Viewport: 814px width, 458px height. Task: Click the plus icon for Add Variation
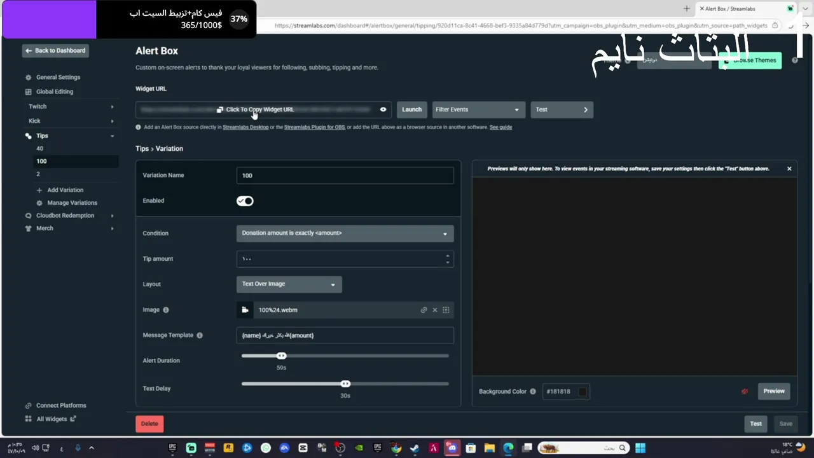coord(39,190)
